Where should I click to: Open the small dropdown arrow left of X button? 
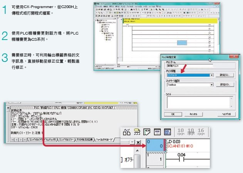132,142
